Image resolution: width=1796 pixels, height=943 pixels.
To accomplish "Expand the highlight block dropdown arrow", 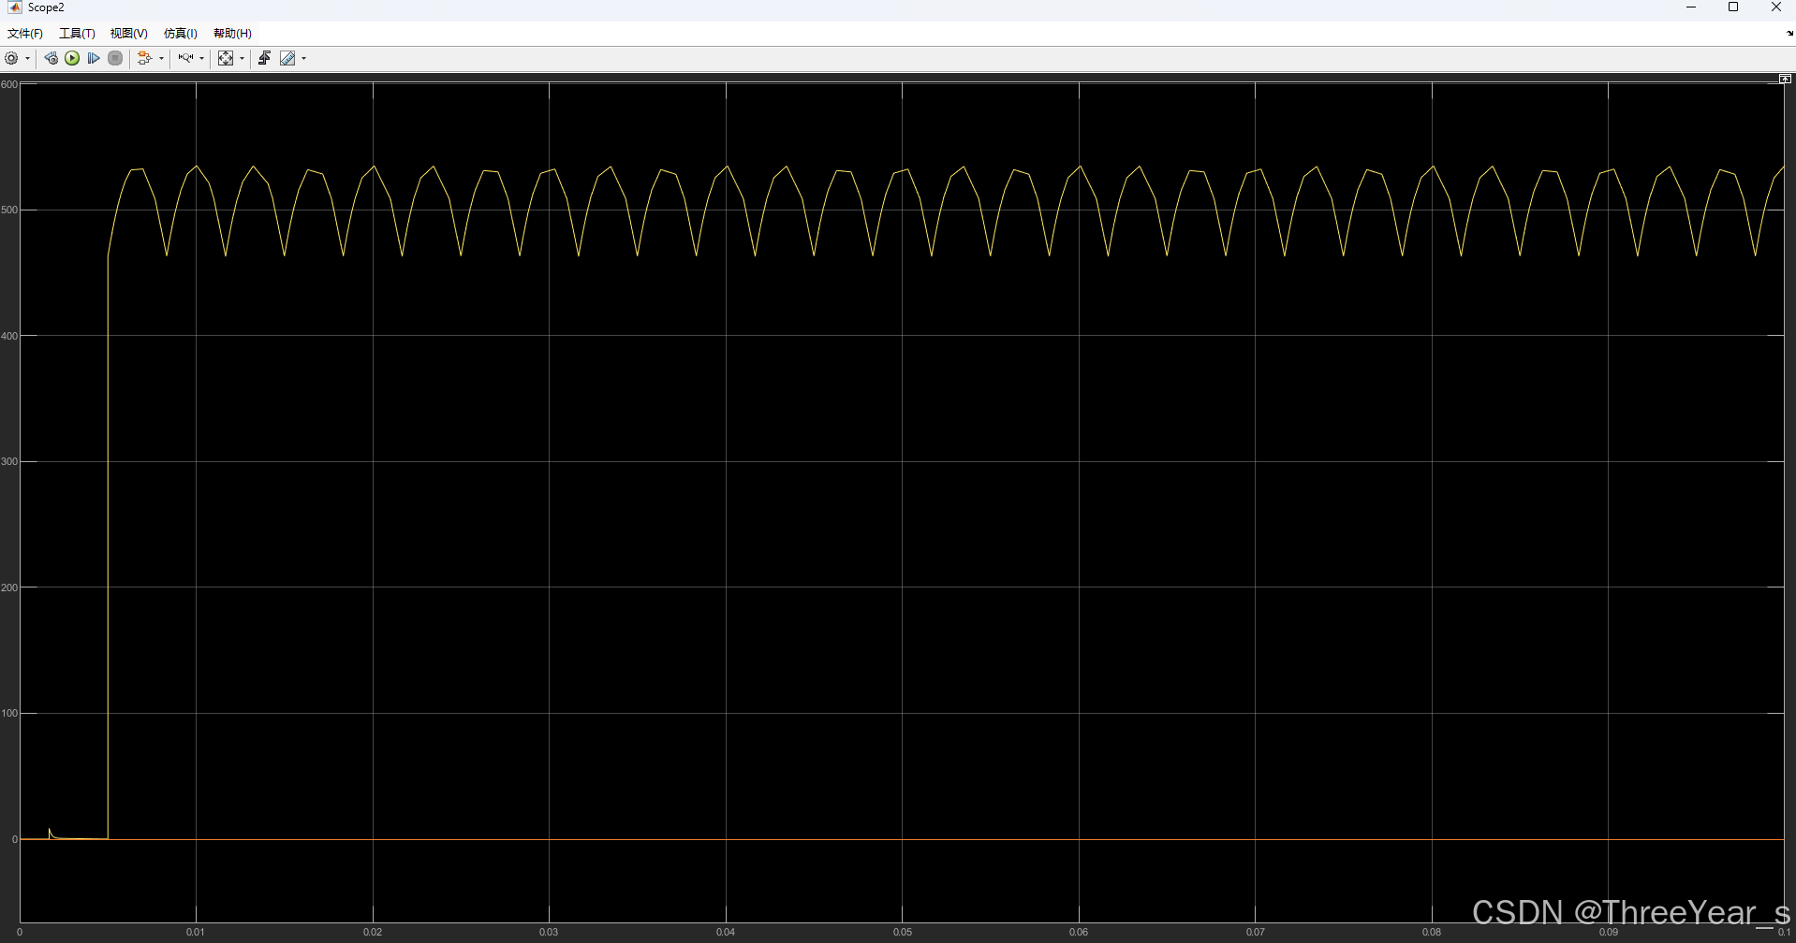I will coord(161,58).
